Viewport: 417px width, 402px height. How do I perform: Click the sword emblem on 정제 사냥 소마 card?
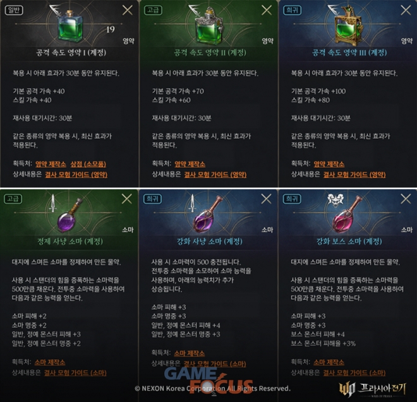[x=53, y=203]
